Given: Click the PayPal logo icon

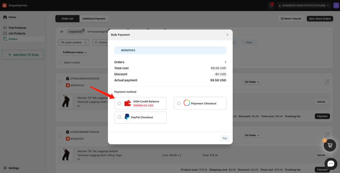Looking at the screenshot, I should (x=127, y=117).
